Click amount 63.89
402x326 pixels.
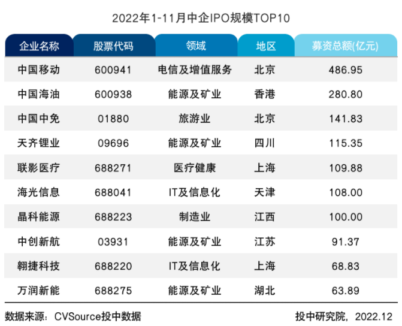point(346,291)
